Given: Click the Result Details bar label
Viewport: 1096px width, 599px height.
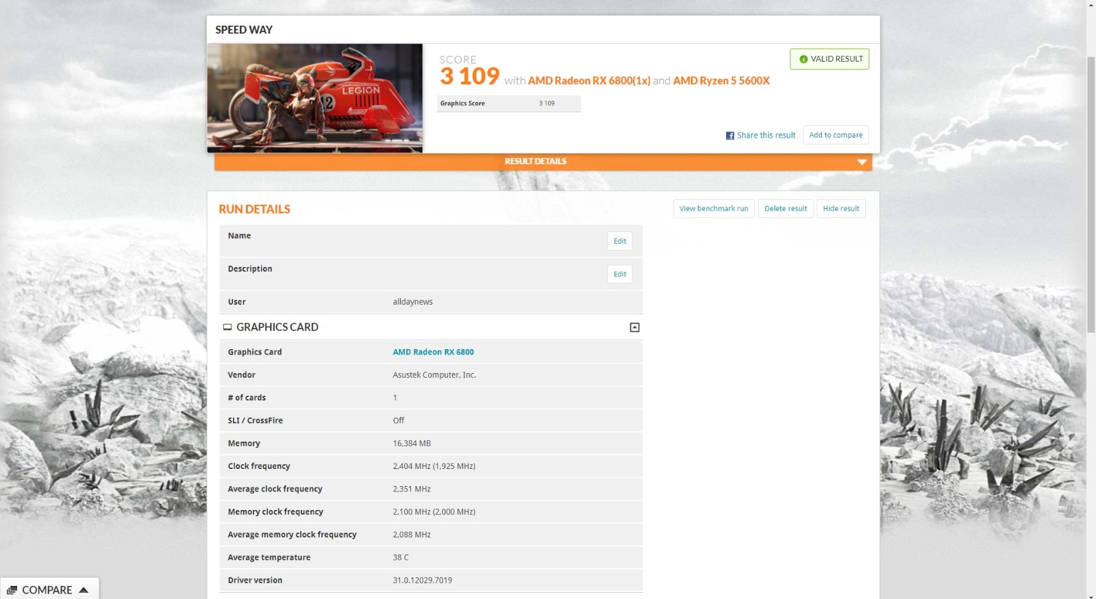Looking at the screenshot, I should click(536, 162).
